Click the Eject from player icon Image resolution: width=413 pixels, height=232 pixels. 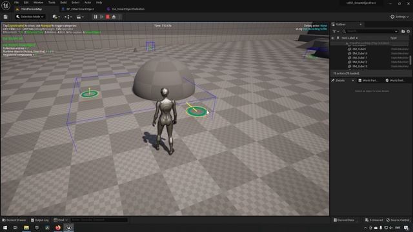coord(114,17)
